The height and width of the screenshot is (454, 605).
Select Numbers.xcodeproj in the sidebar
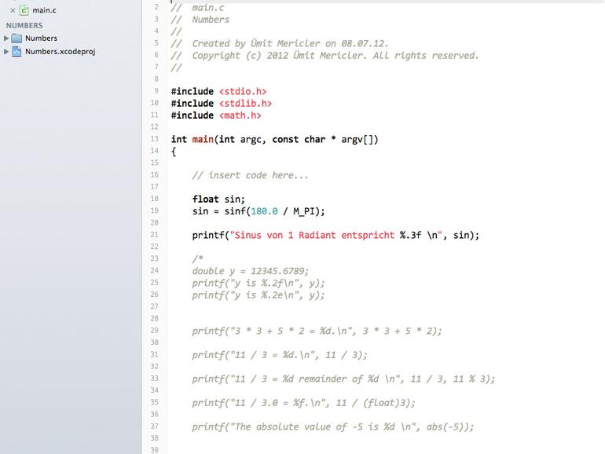click(60, 51)
